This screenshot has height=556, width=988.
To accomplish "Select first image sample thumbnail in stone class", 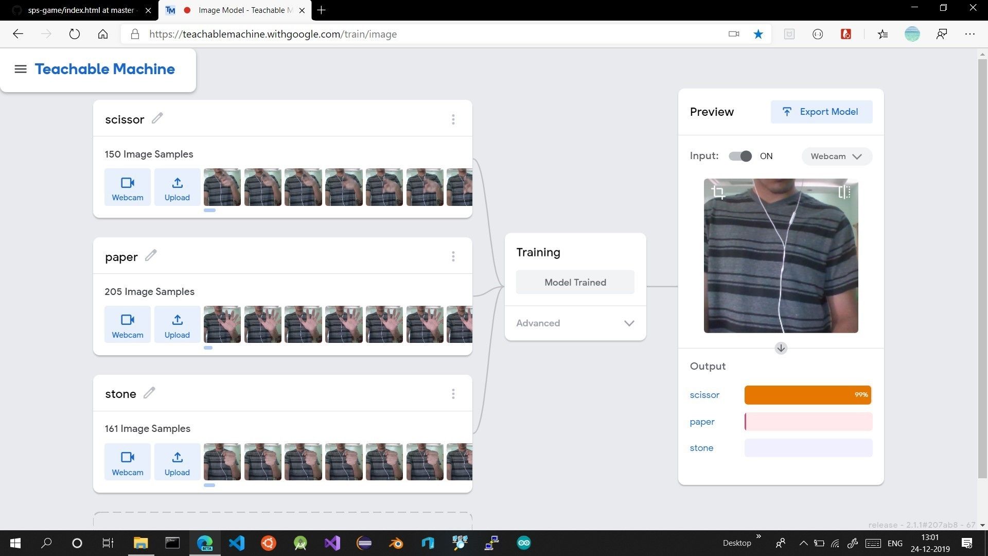I will 222,462.
